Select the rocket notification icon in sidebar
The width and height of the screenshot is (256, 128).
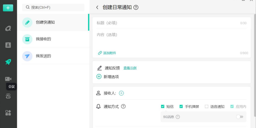pyautogui.click(x=8, y=62)
